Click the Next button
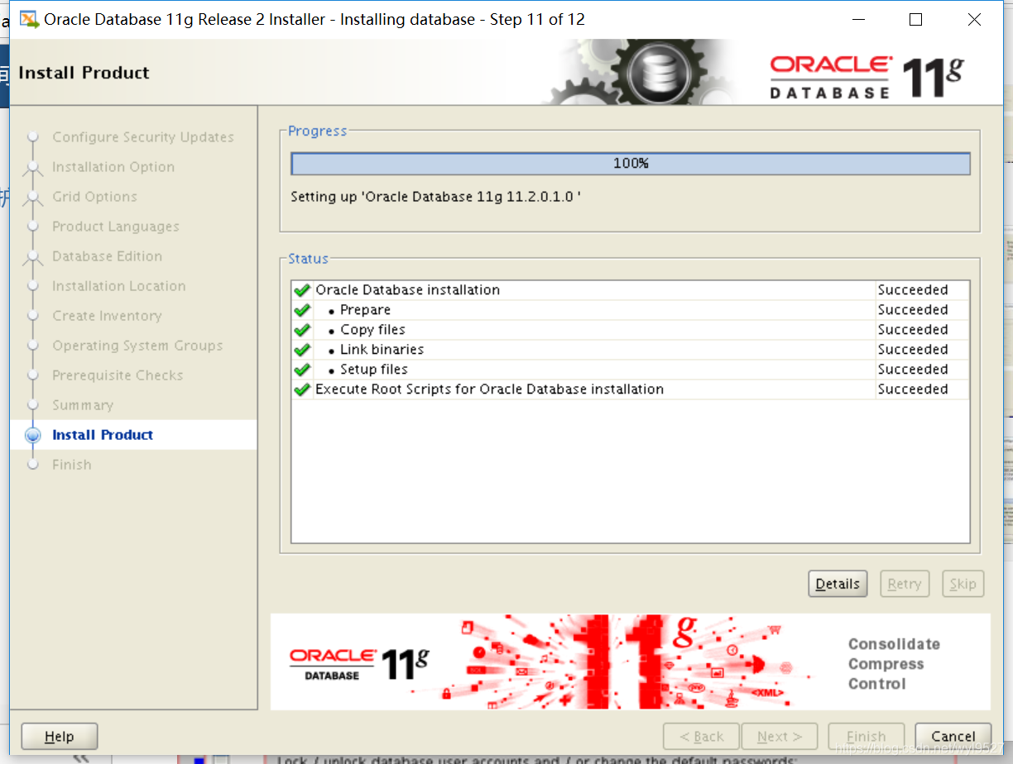Viewport: 1013px width, 764px height. [780, 737]
